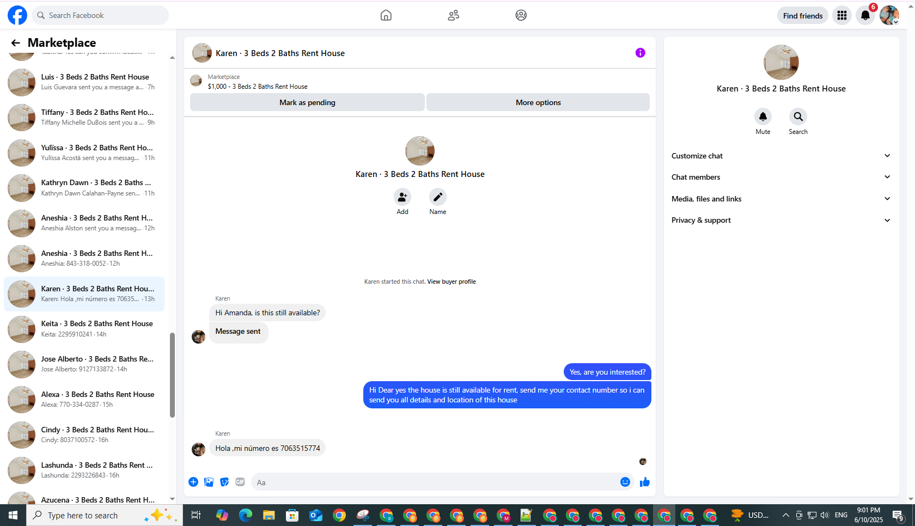The height and width of the screenshot is (526, 915).
Task: Click the Windows taskbar search box
Action: [x=105, y=515]
